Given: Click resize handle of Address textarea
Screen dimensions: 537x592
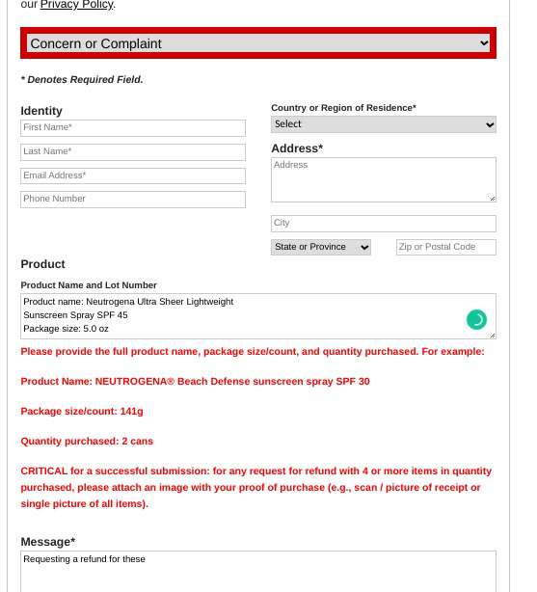Looking at the screenshot, I should coord(493,199).
